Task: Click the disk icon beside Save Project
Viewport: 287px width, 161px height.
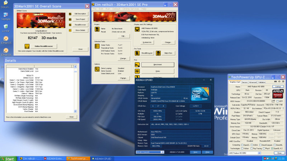Action: tap(70, 19)
